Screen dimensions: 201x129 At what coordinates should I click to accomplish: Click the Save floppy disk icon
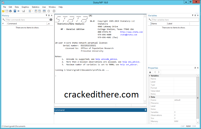point(7,11)
